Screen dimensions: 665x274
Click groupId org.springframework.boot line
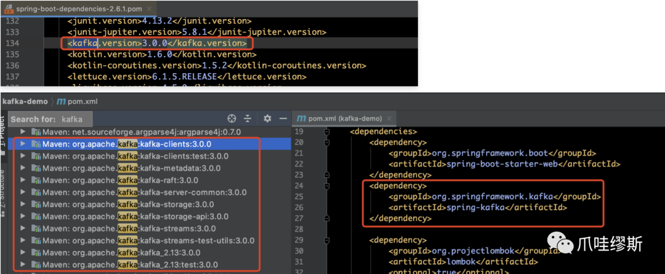pyautogui.click(x=493, y=153)
